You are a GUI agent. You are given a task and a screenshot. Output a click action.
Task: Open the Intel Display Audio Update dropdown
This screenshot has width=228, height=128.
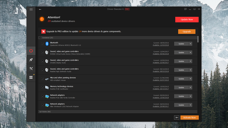(190, 61)
